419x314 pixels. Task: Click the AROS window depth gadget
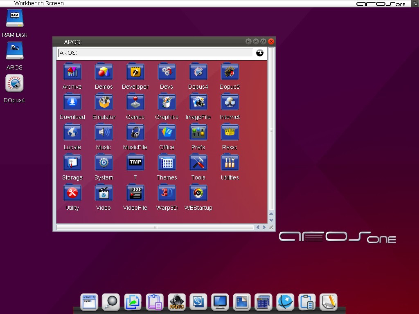click(x=263, y=42)
